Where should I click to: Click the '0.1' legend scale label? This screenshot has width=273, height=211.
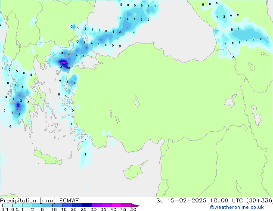coord(5,209)
